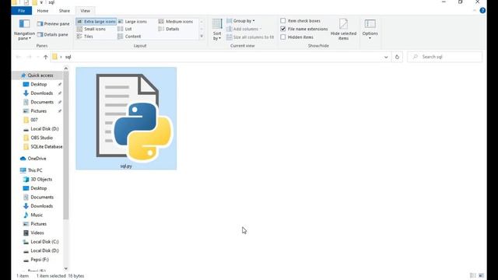498x280 pixels.
Task: Open Music under This PC
Action: point(37,215)
